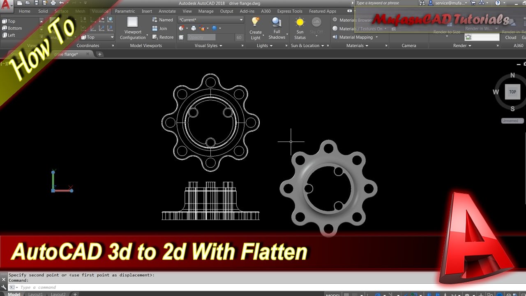Click the command line customize wrench icon

(x=4, y=287)
